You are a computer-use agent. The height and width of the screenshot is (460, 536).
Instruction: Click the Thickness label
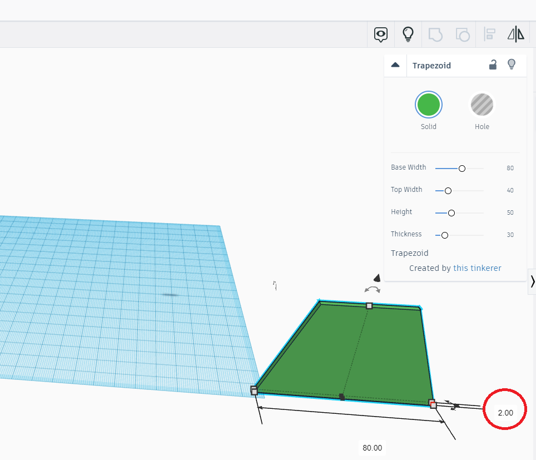click(406, 234)
